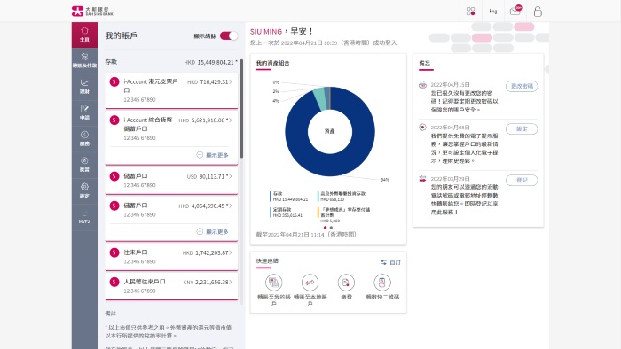This screenshot has width=621, height=349.
Task: Click 定期存款 legend entry
Action: (x=287, y=213)
